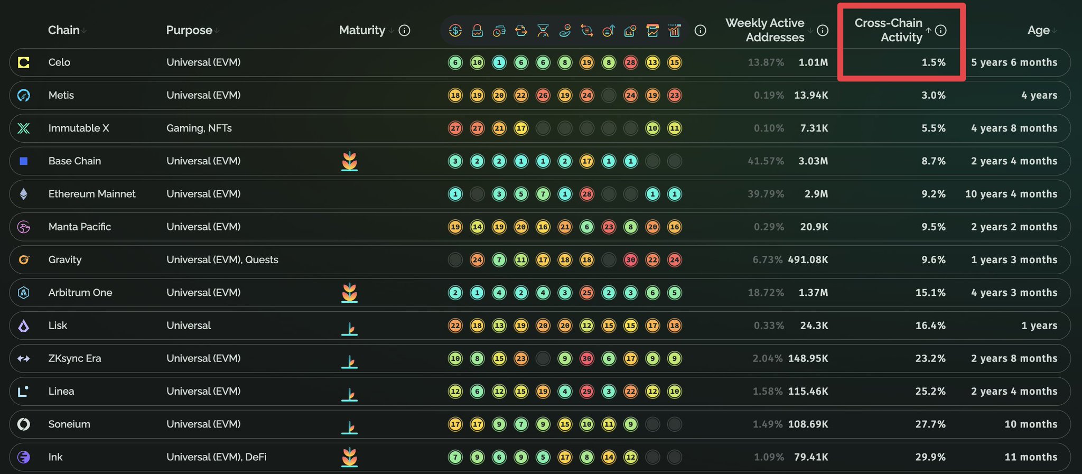Click the Arbitrum One logo icon
Image resolution: width=1082 pixels, height=474 pixels.
coord(24,293)
